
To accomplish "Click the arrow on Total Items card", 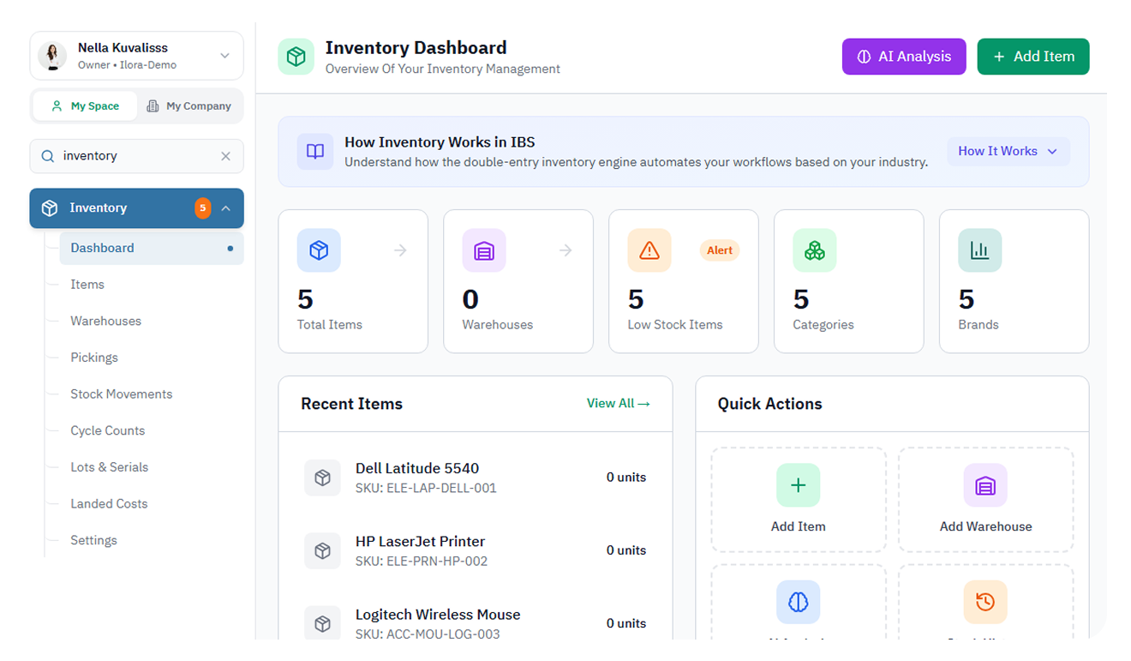I will point(400,250).
